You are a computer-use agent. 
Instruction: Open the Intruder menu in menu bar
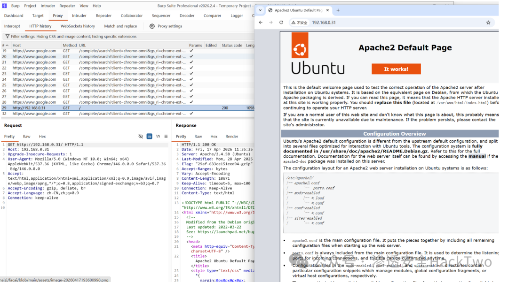coord(48,6)
